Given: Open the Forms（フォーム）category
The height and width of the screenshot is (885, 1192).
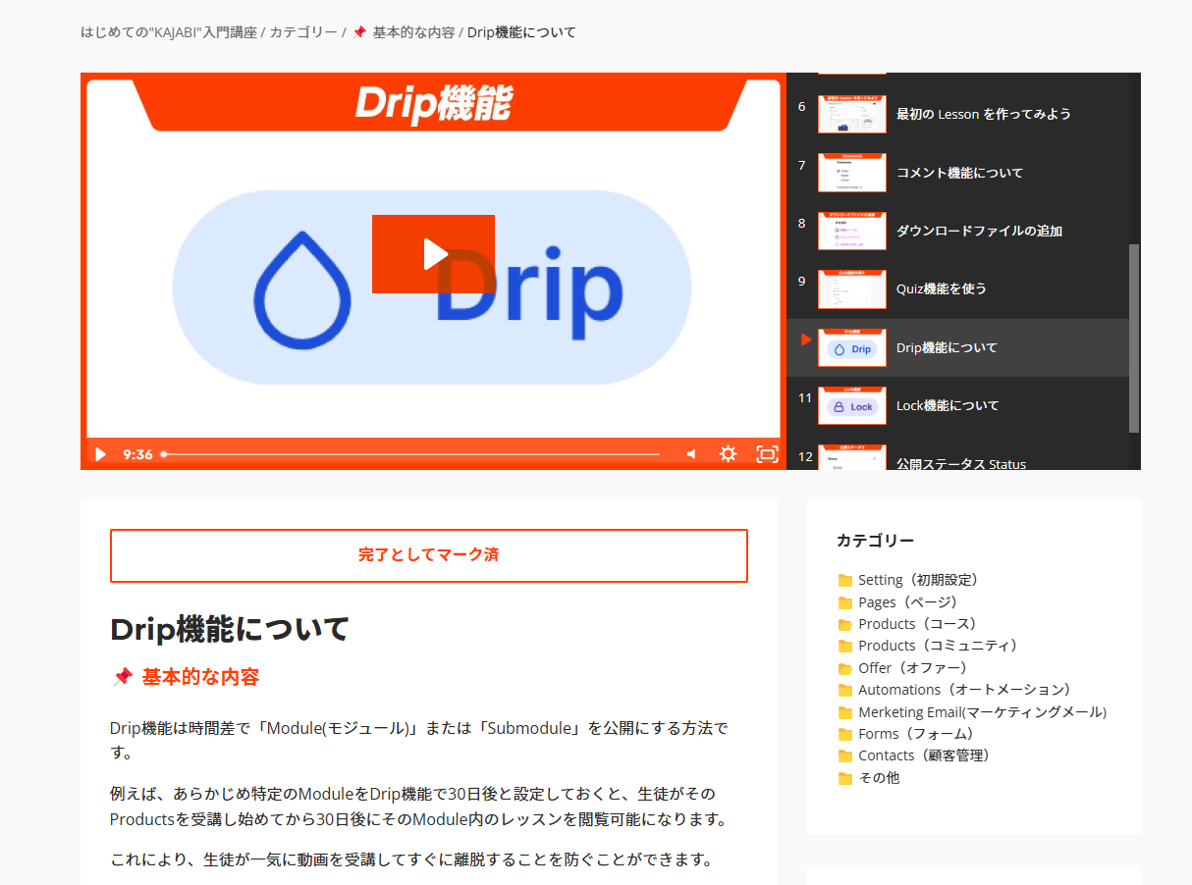Looking at the screenshot, I should pos(918,734).
